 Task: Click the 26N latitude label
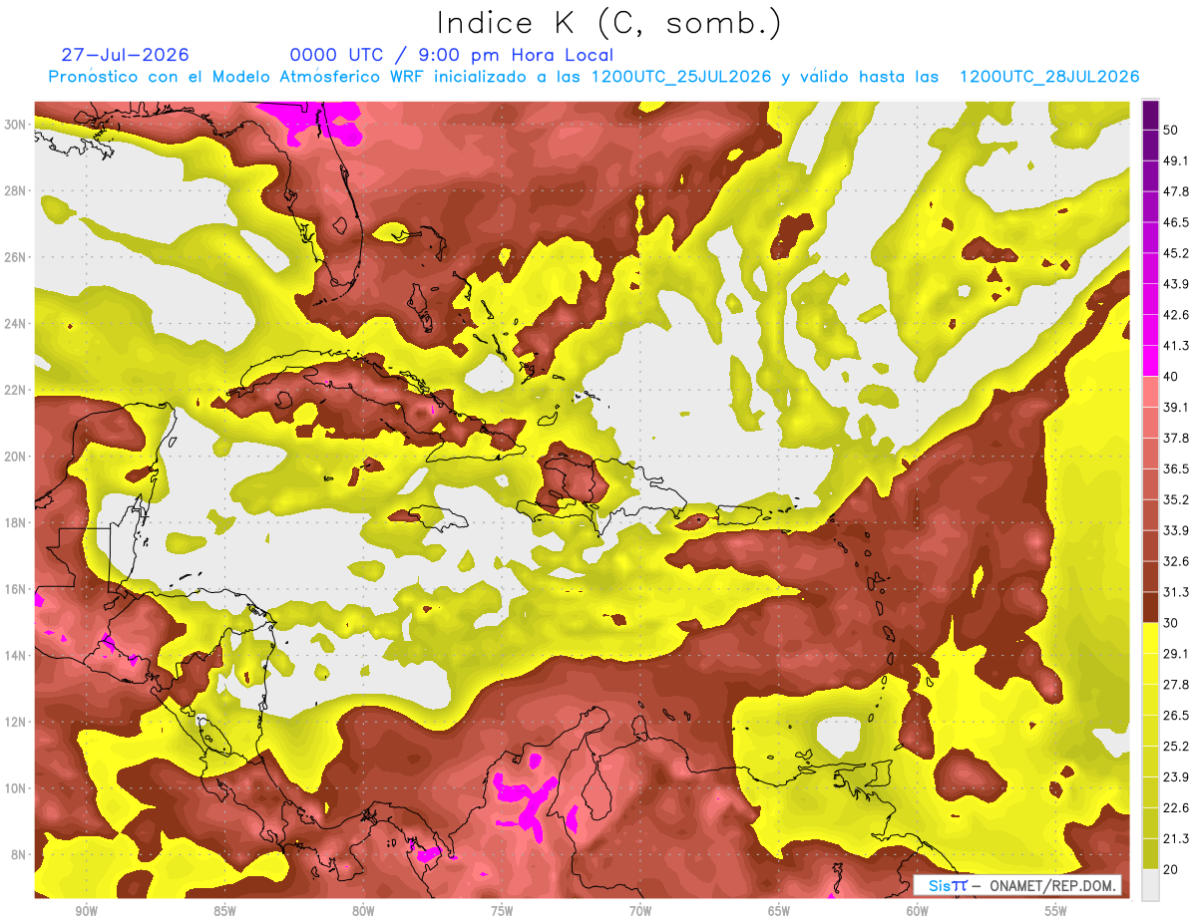17,257
